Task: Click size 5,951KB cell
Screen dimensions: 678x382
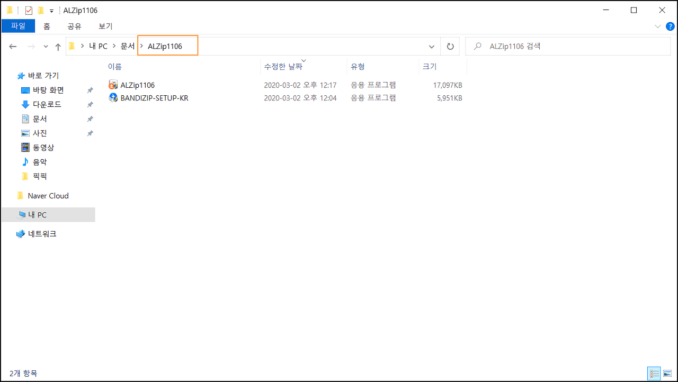Action: point(450,98)
